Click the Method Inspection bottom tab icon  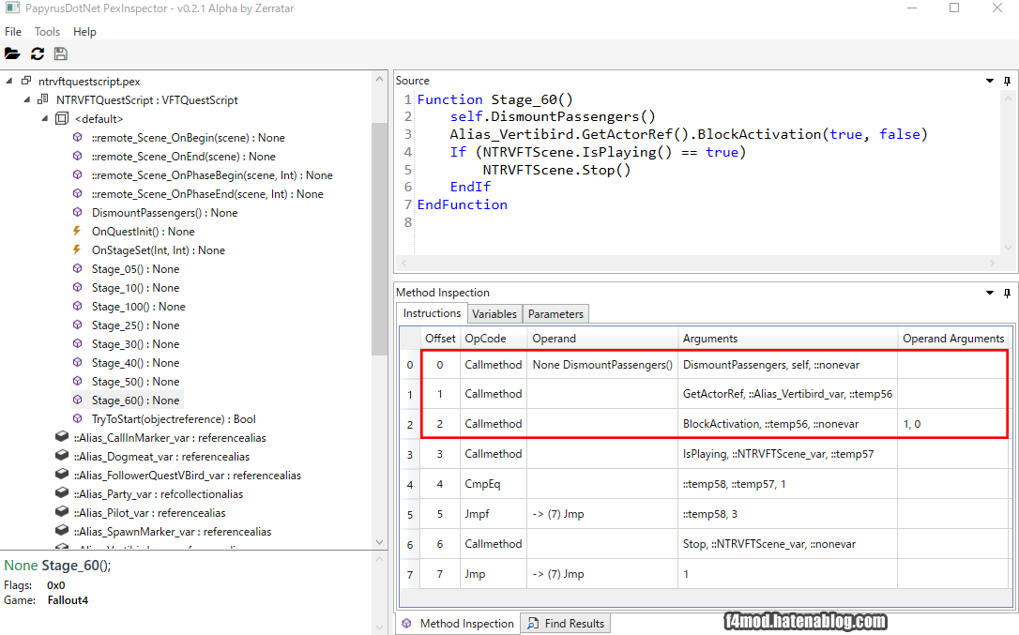[407, 624]
